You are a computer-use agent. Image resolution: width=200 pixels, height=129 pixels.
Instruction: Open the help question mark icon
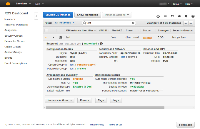pos(193,16)
